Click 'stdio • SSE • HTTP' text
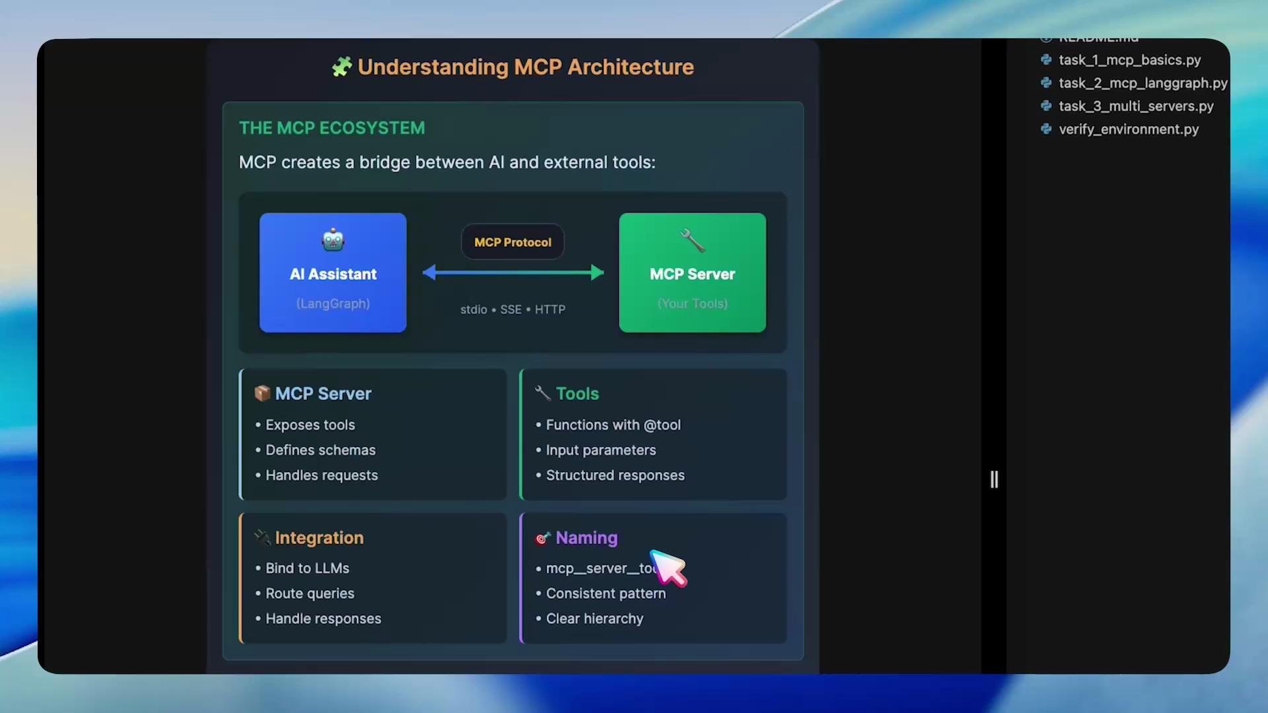This screenshot has width=1268, height=713. (512, 310)
